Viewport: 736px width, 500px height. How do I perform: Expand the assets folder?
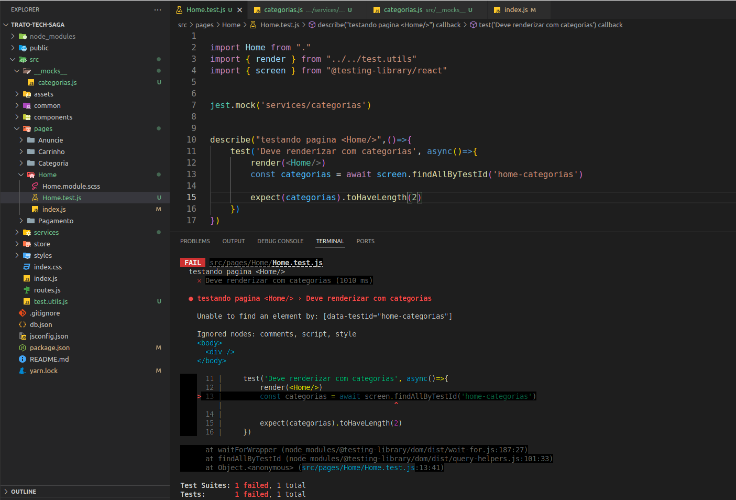tap(17, 94)
